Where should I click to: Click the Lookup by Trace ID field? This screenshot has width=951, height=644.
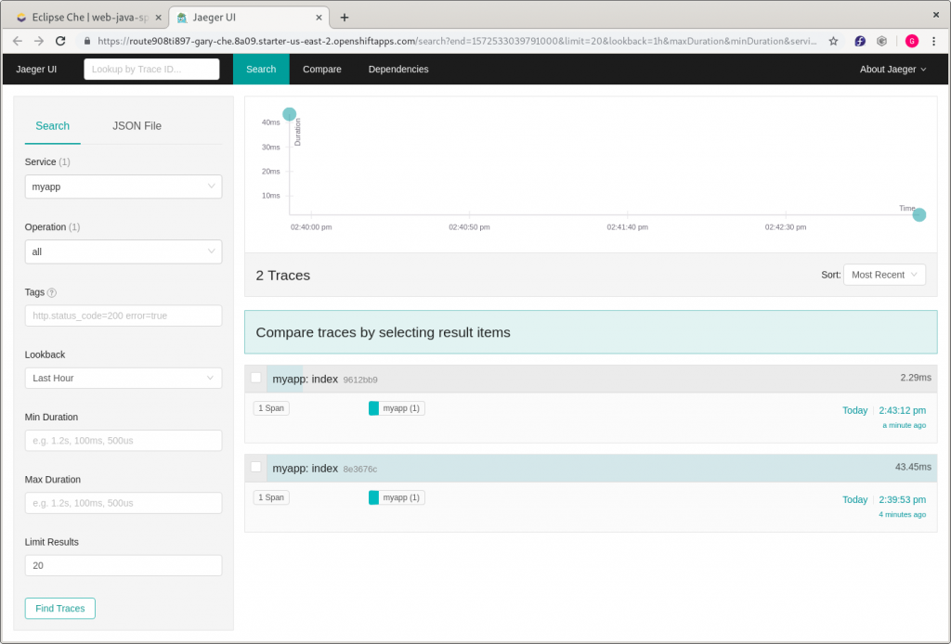[151, 70]
